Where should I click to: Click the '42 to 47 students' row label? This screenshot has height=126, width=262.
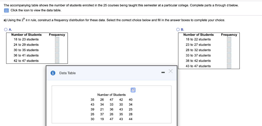(26, 61)
